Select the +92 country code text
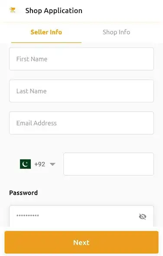163x256 pixels. tap(40, 164)
